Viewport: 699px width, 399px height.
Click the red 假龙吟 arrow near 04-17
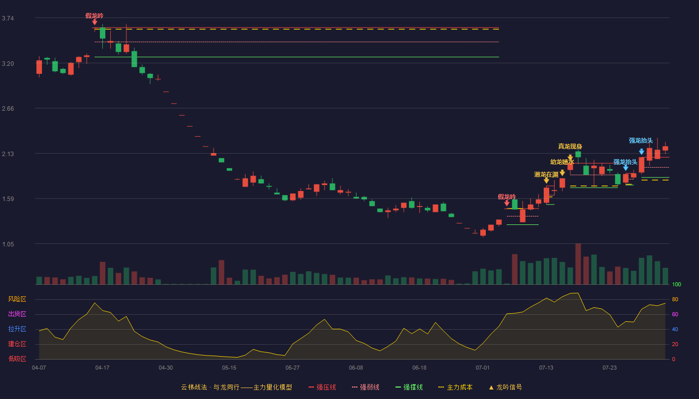95,22
